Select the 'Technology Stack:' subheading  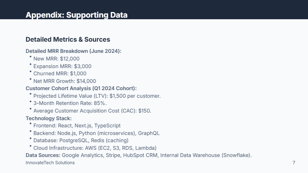coord(49,118)
